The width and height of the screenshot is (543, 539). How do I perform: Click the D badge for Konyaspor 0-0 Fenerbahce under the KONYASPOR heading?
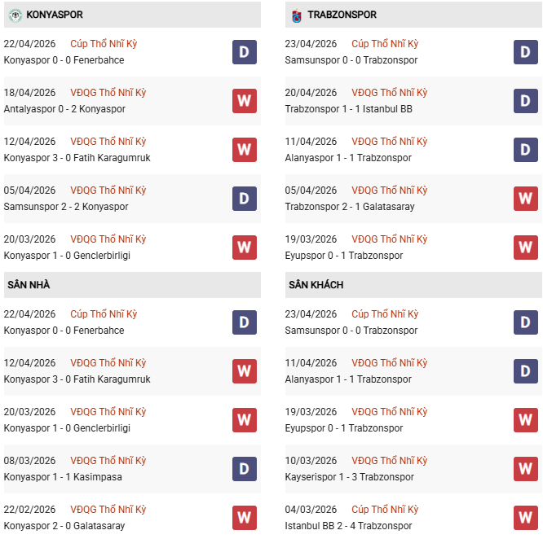(245, 52)
